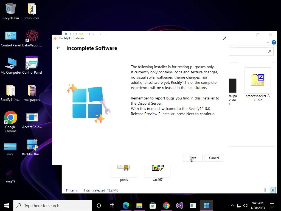Open Microsoft Store from taskbar
The image size is (281, 211).
[x=153, y=206]
